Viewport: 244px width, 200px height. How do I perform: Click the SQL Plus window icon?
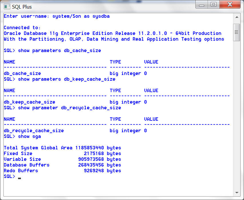click(7, 7)
